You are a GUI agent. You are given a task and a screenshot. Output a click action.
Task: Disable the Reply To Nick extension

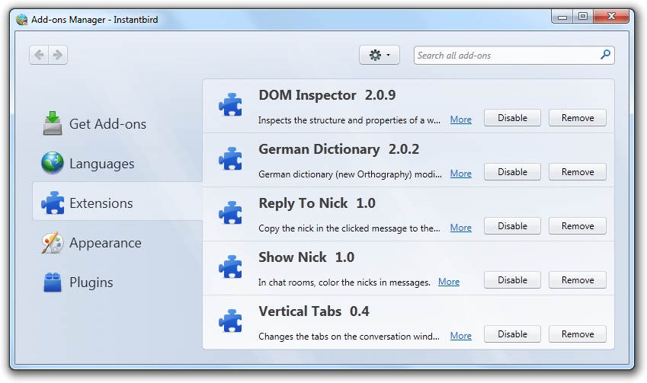point(512,226)
